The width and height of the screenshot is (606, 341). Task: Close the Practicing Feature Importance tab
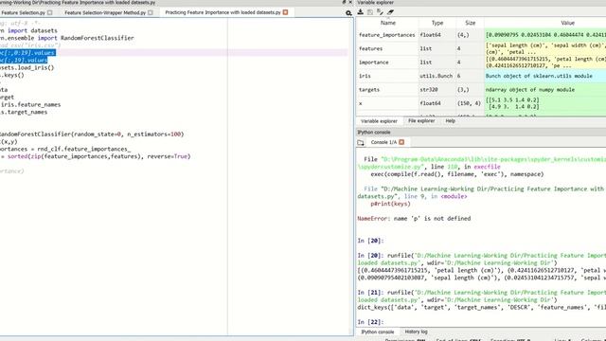click(x=285, y=12)
